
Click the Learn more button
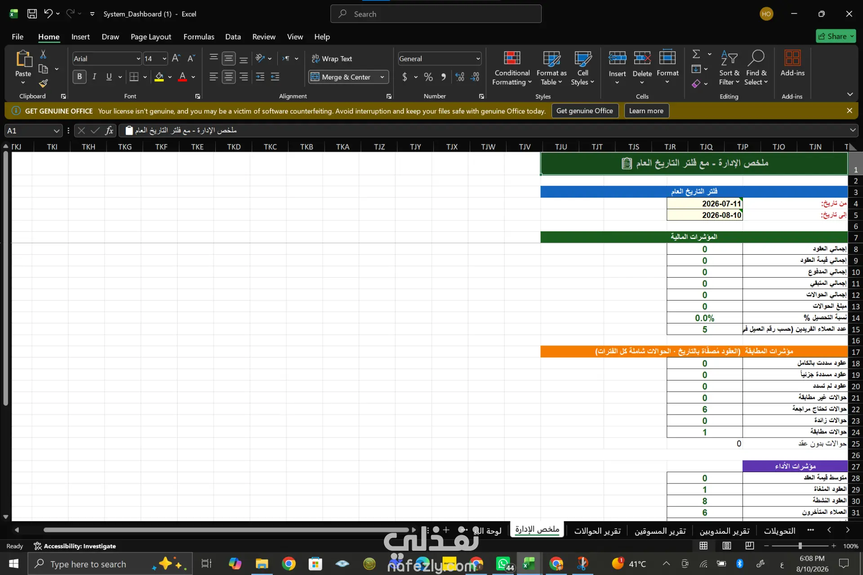[x=646, y=111]
